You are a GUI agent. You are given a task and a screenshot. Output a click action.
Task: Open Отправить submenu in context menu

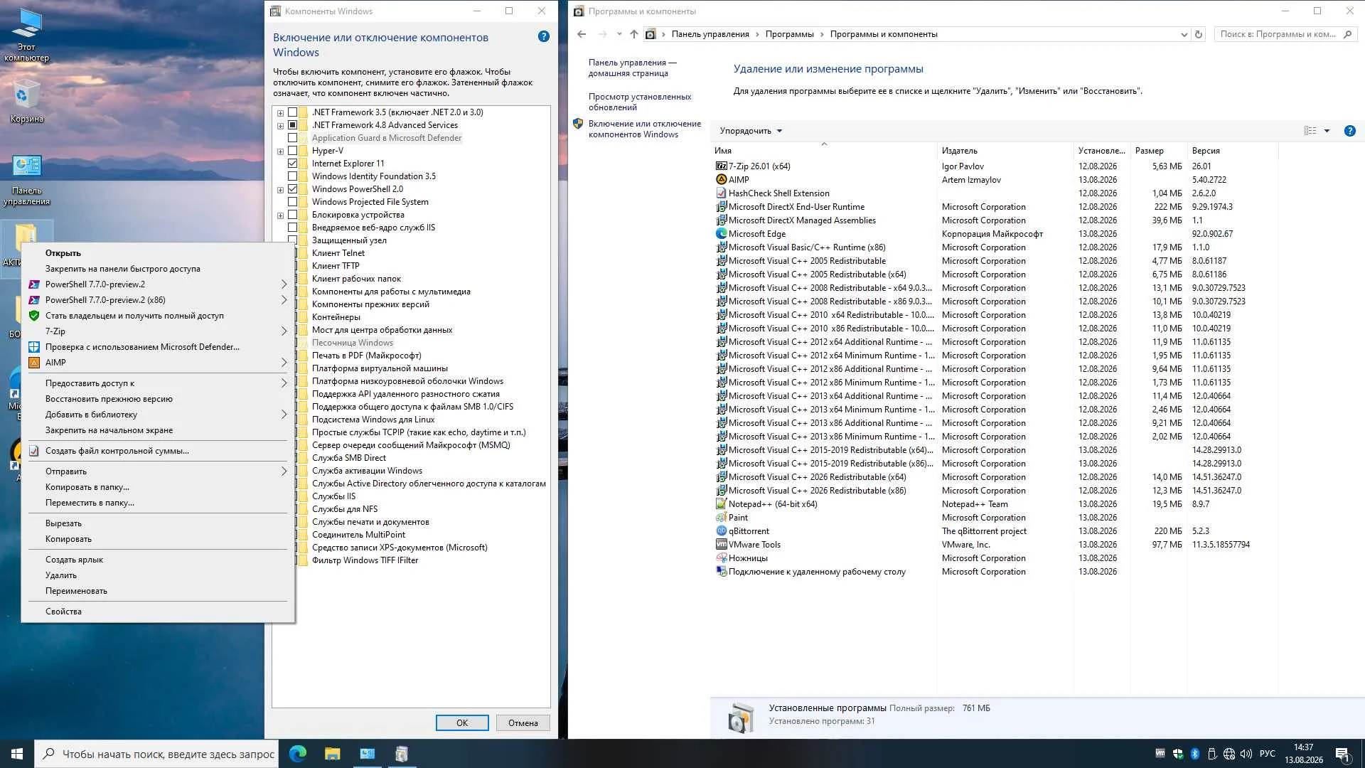pos(158,471)
